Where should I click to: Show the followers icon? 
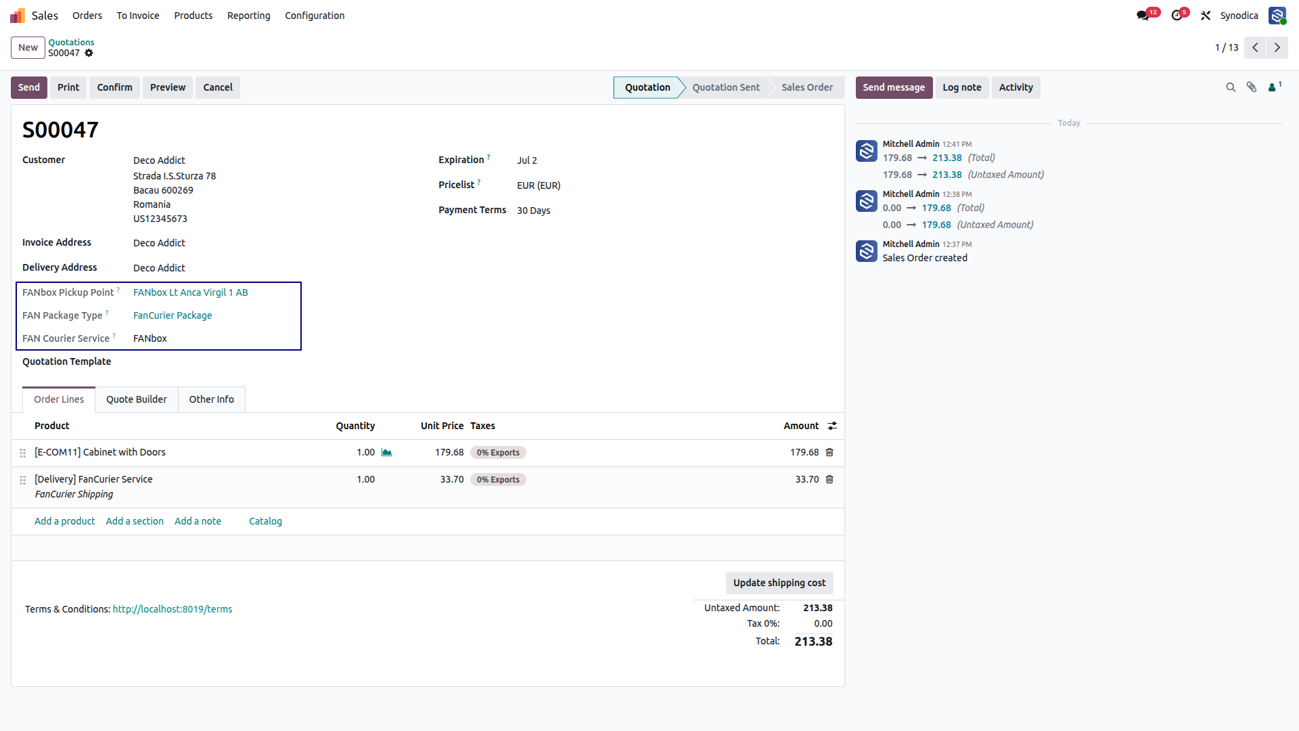pyautogui.click(x=1274, y=87)
